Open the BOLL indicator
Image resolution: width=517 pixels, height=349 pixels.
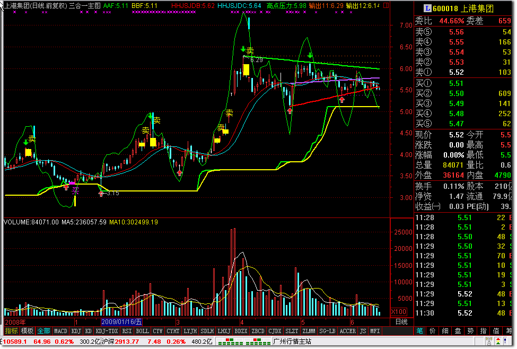143,331
